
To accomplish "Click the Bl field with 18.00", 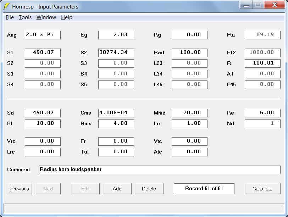I will click(43, 123).
